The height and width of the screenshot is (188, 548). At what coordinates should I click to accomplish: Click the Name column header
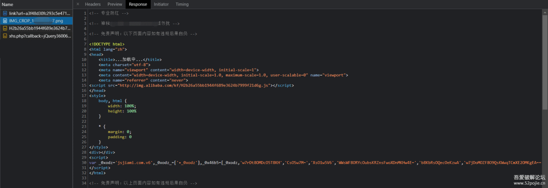point(8,5)
